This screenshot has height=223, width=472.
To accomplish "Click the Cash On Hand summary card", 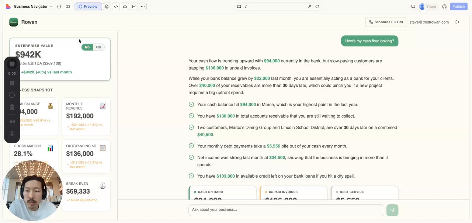I will click(x=222, y=193).
